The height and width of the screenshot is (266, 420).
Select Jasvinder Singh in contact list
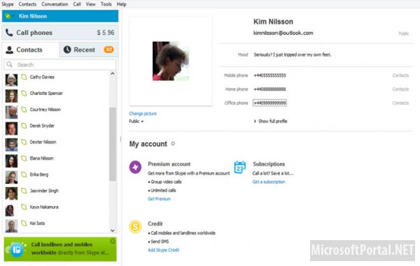(56, 193)
